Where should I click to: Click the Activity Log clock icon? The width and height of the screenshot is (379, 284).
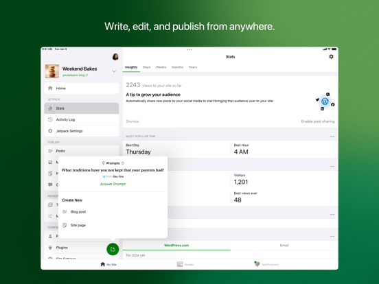tap(50, 119)
